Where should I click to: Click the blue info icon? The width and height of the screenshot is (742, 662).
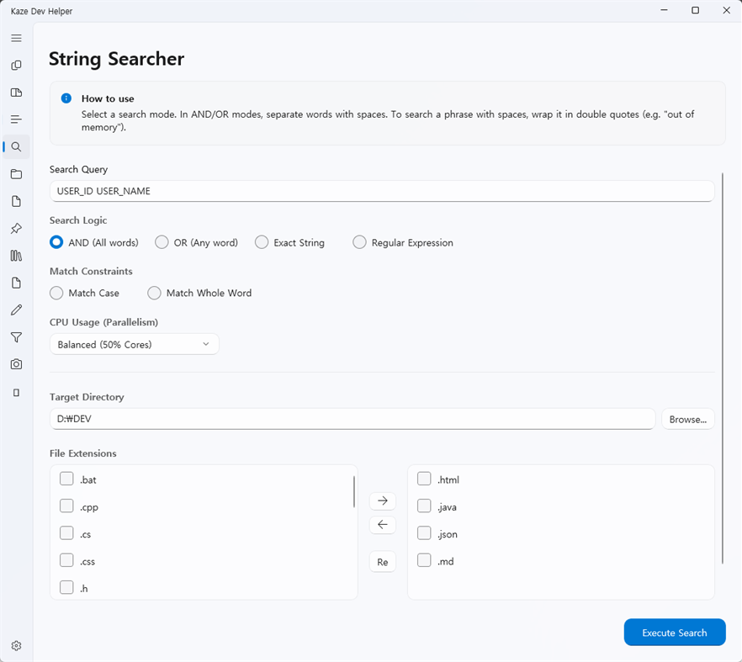tap(66, 98)
